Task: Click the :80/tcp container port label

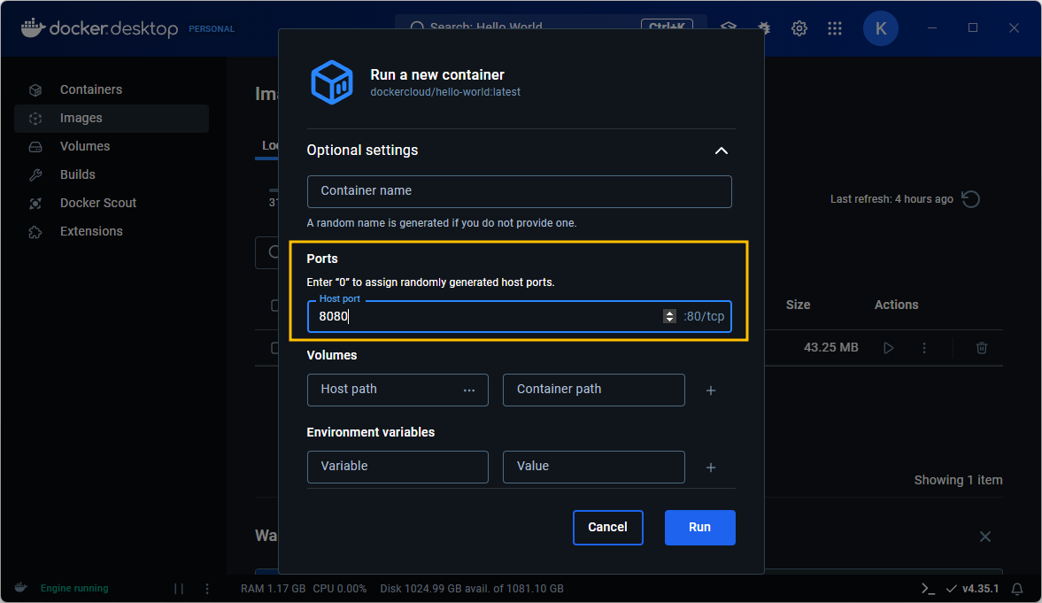Action: [704, 316]
